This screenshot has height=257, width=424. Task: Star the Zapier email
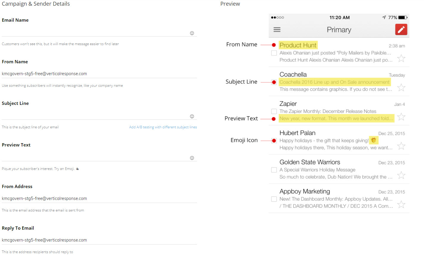[401, 116]
